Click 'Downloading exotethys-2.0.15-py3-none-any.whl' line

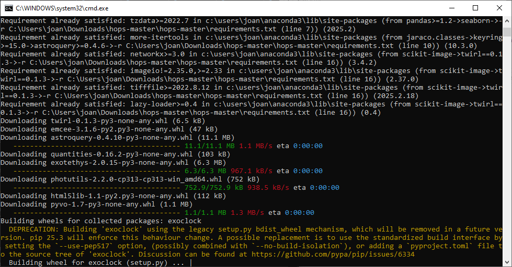(x=113, y=163)
